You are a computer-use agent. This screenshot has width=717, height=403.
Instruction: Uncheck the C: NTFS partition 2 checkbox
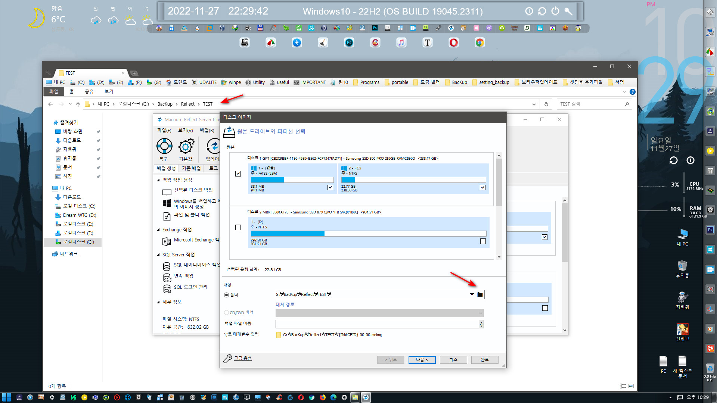tap(482, 187)
